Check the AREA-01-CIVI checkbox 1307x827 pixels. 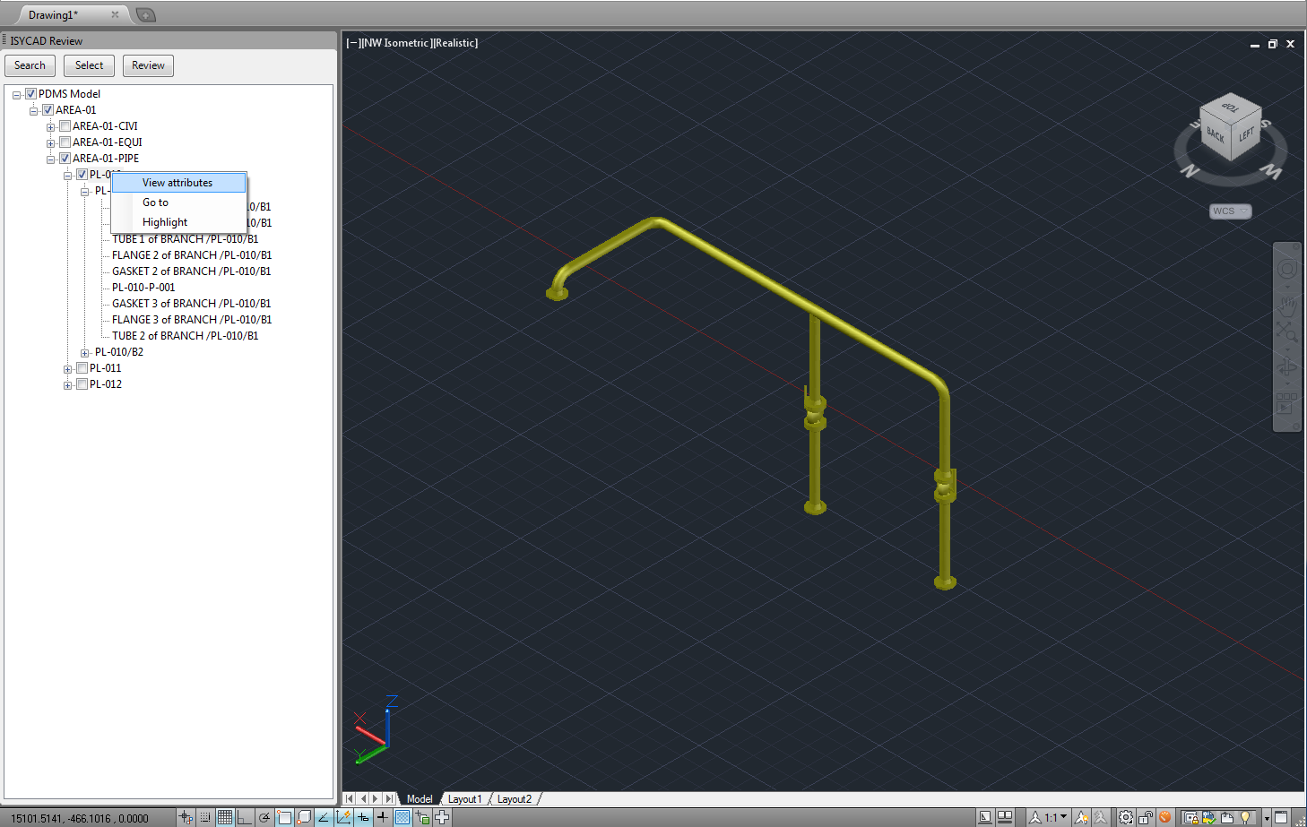click(65, 126)
